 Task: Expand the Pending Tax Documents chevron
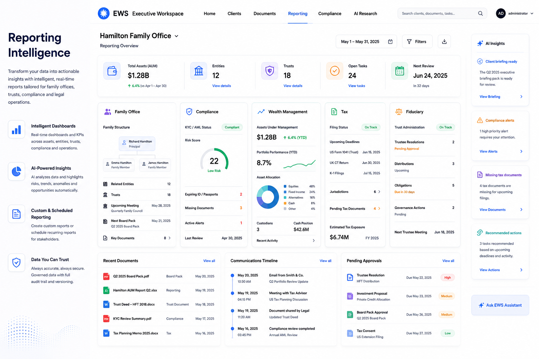tap(379, 209)
